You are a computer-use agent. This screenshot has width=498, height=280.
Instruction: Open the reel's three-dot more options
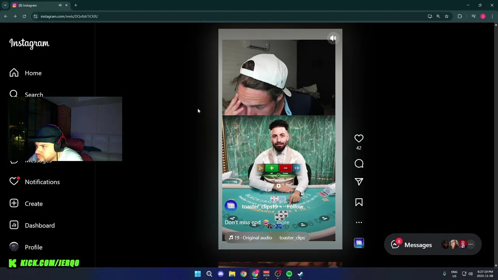click(x=359, y=222)
